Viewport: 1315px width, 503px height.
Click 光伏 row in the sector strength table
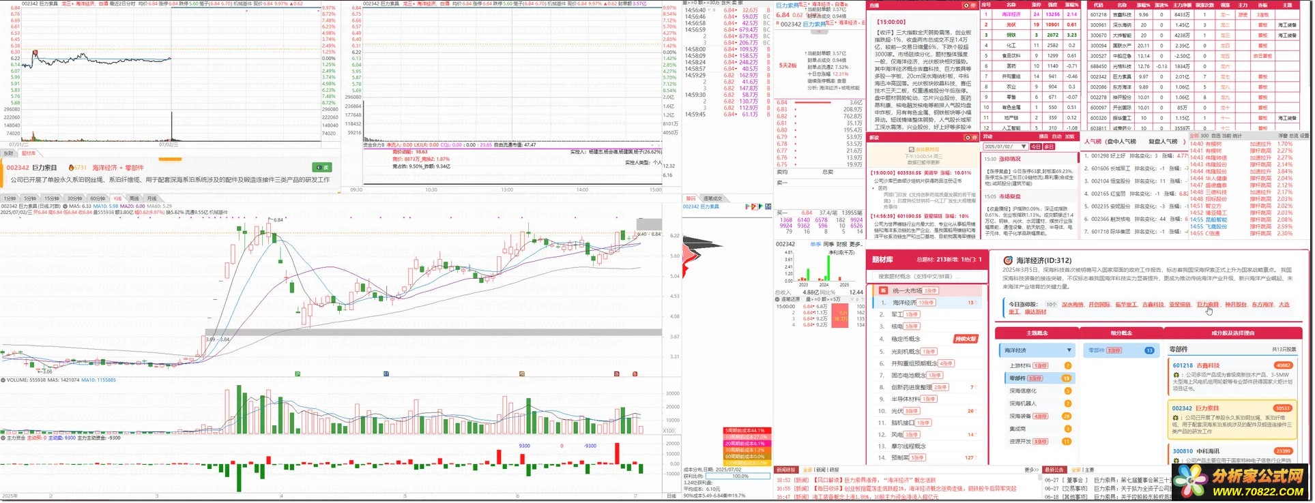coord(1030,25)
